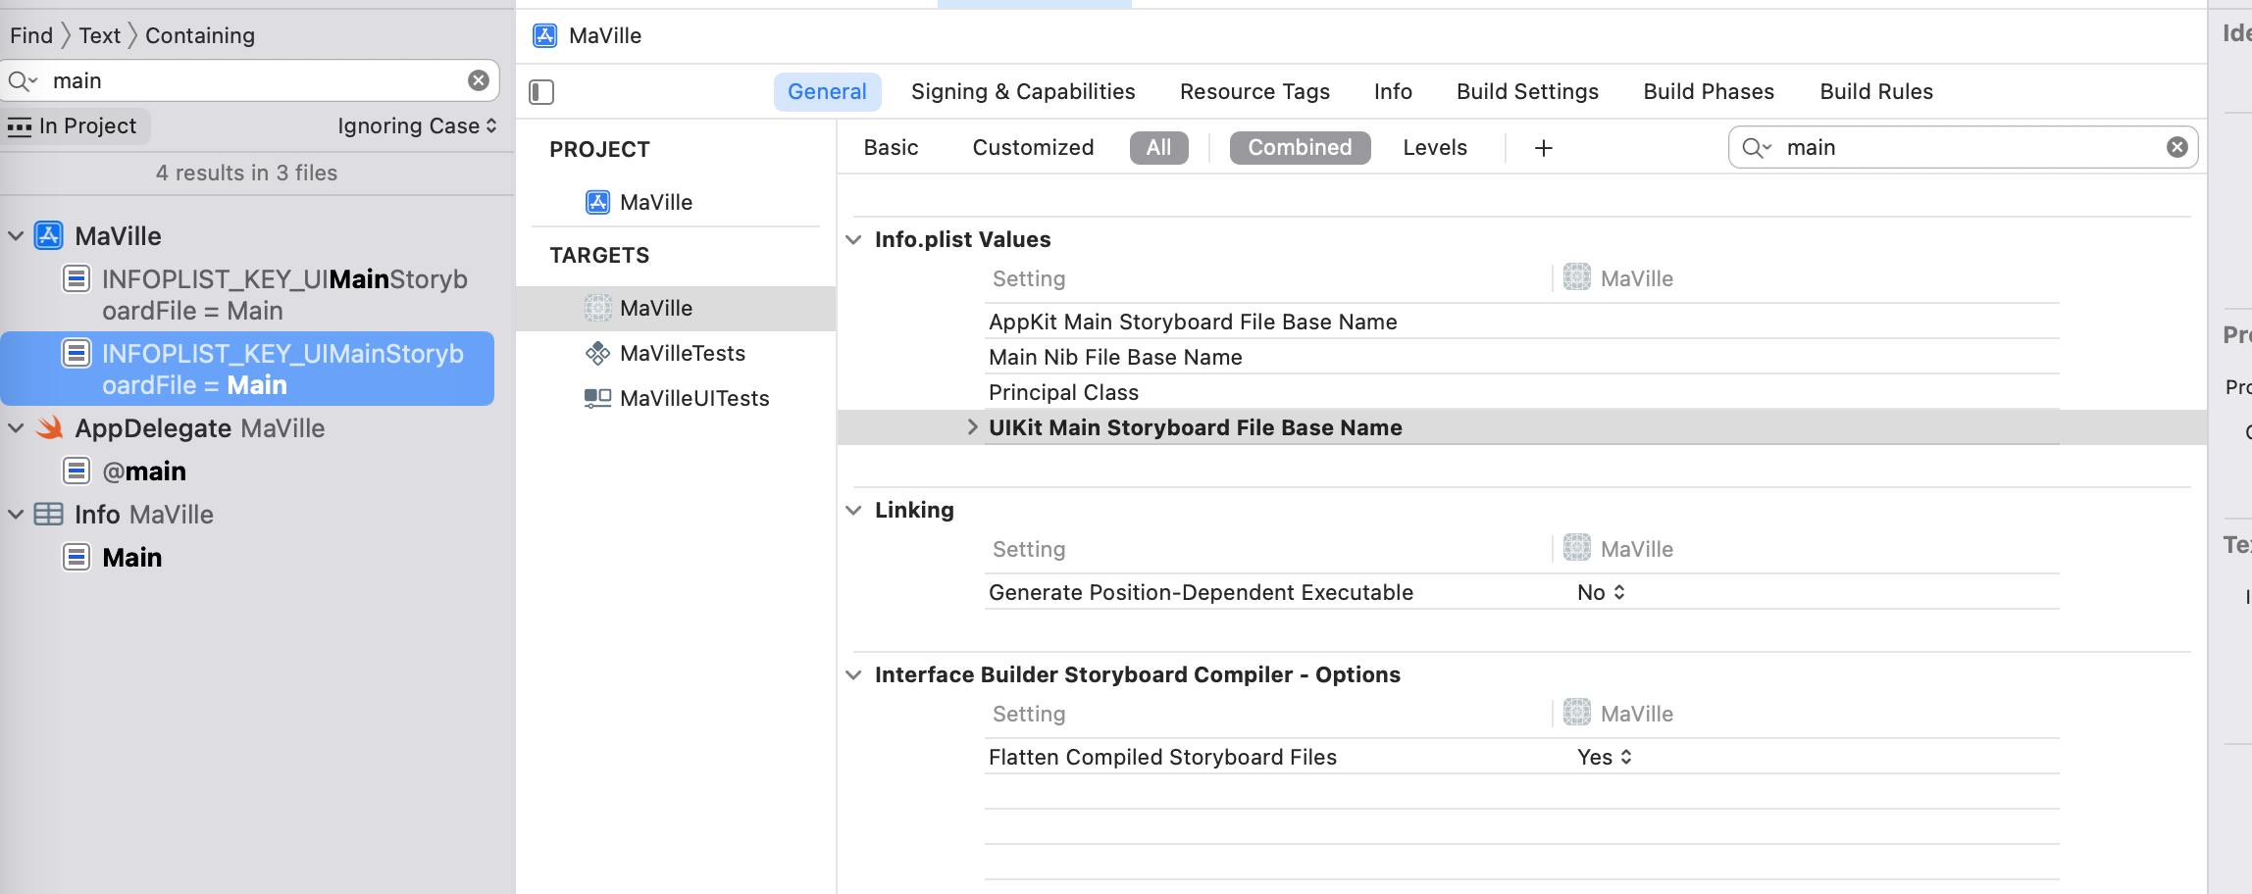Image resolution: width=2252 pixels, height=894 pixels.
Task: Open Flatten Compiled Storyboard Files Yes popup
Action: coord(1605,757)
